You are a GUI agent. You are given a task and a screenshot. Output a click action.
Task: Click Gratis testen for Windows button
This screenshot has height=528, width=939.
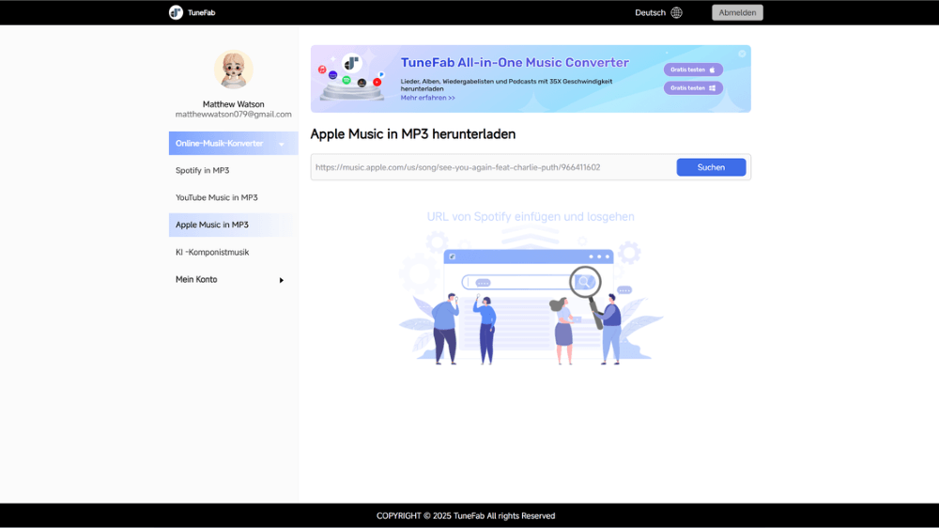tap(693, 88)
